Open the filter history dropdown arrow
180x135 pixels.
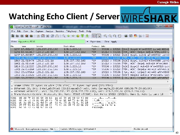[87, 41]
